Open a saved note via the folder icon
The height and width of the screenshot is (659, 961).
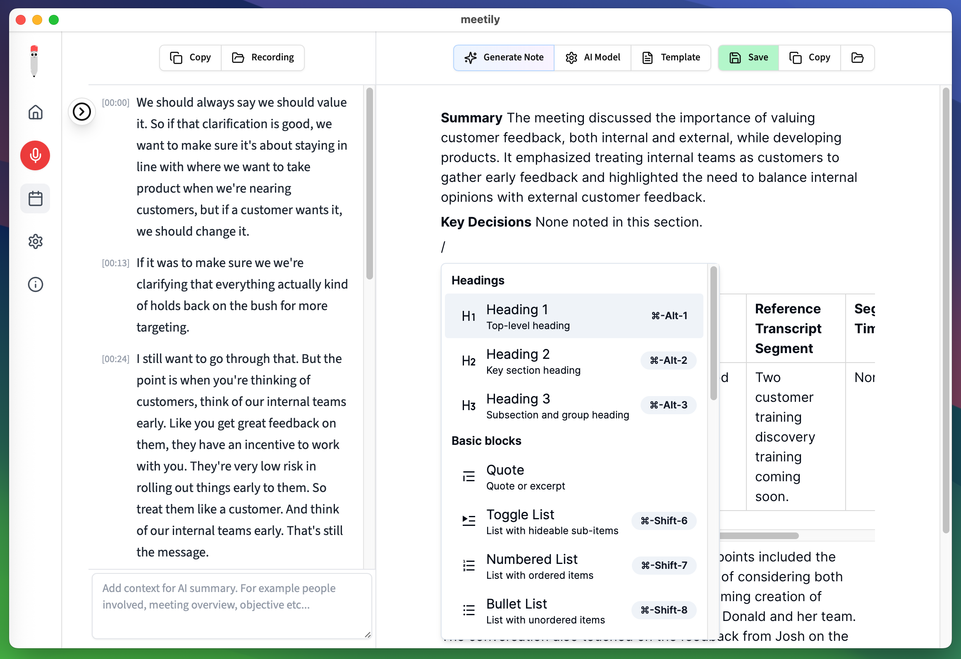click(x=857, y=57)
